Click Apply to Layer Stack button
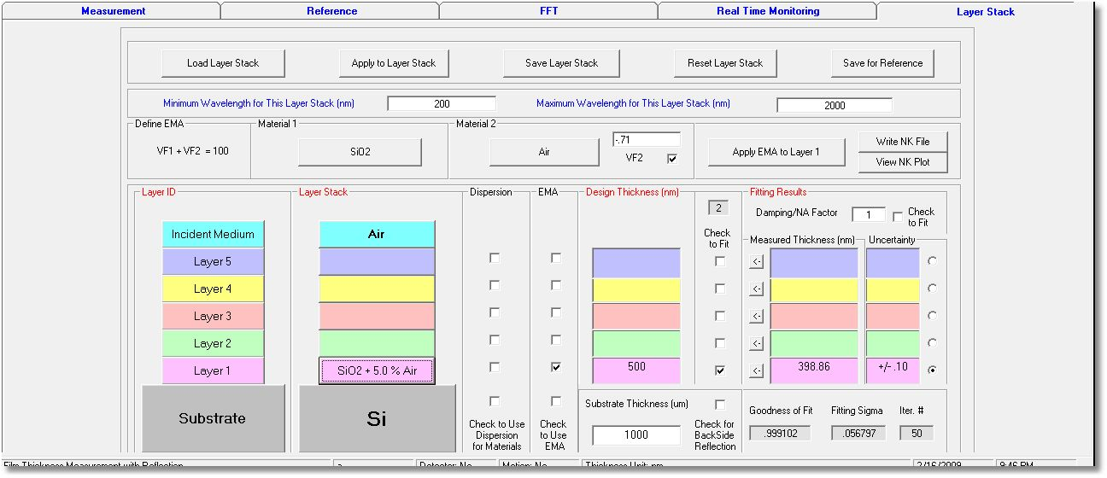Screen dimensions: 1107x478 coord(394,63)
